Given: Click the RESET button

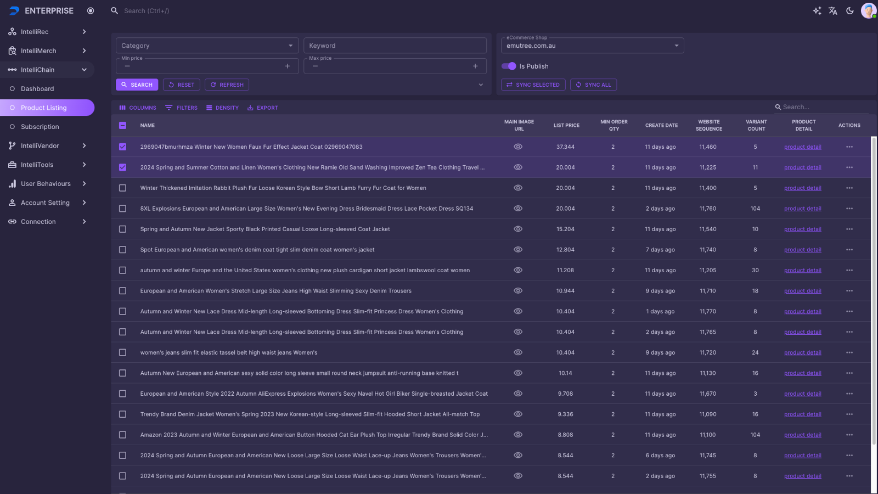Looking at the screenshot, I should 182,85.
